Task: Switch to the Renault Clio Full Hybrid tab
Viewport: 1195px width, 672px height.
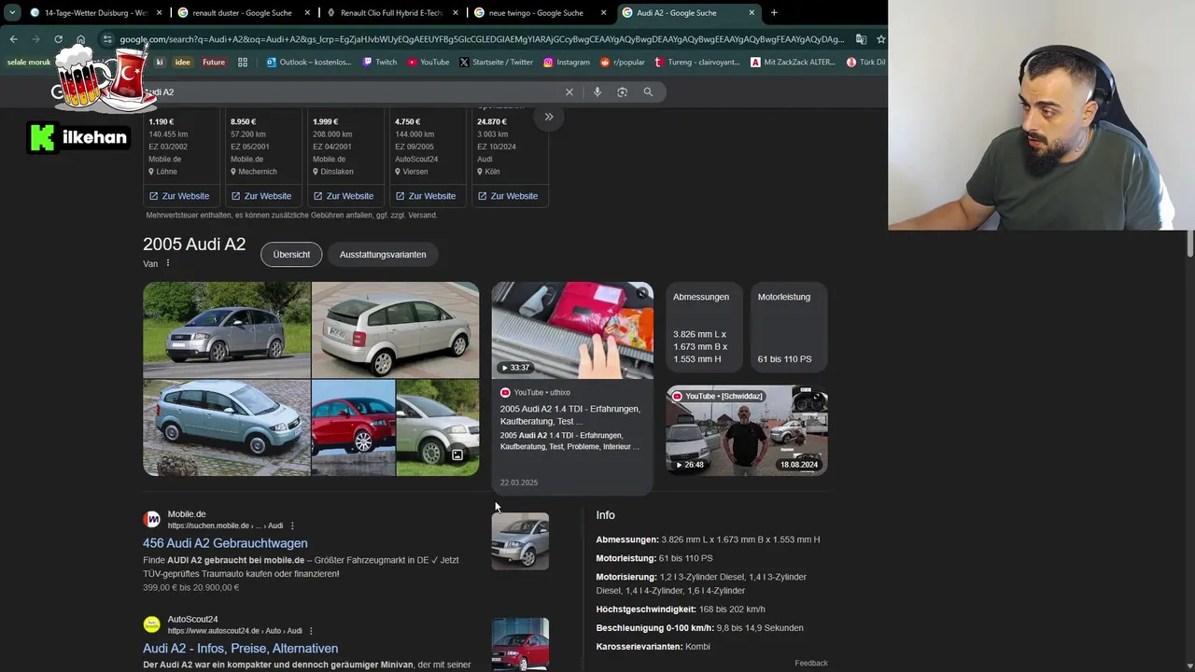Action: pyautogui.click(x=391, y=13)
